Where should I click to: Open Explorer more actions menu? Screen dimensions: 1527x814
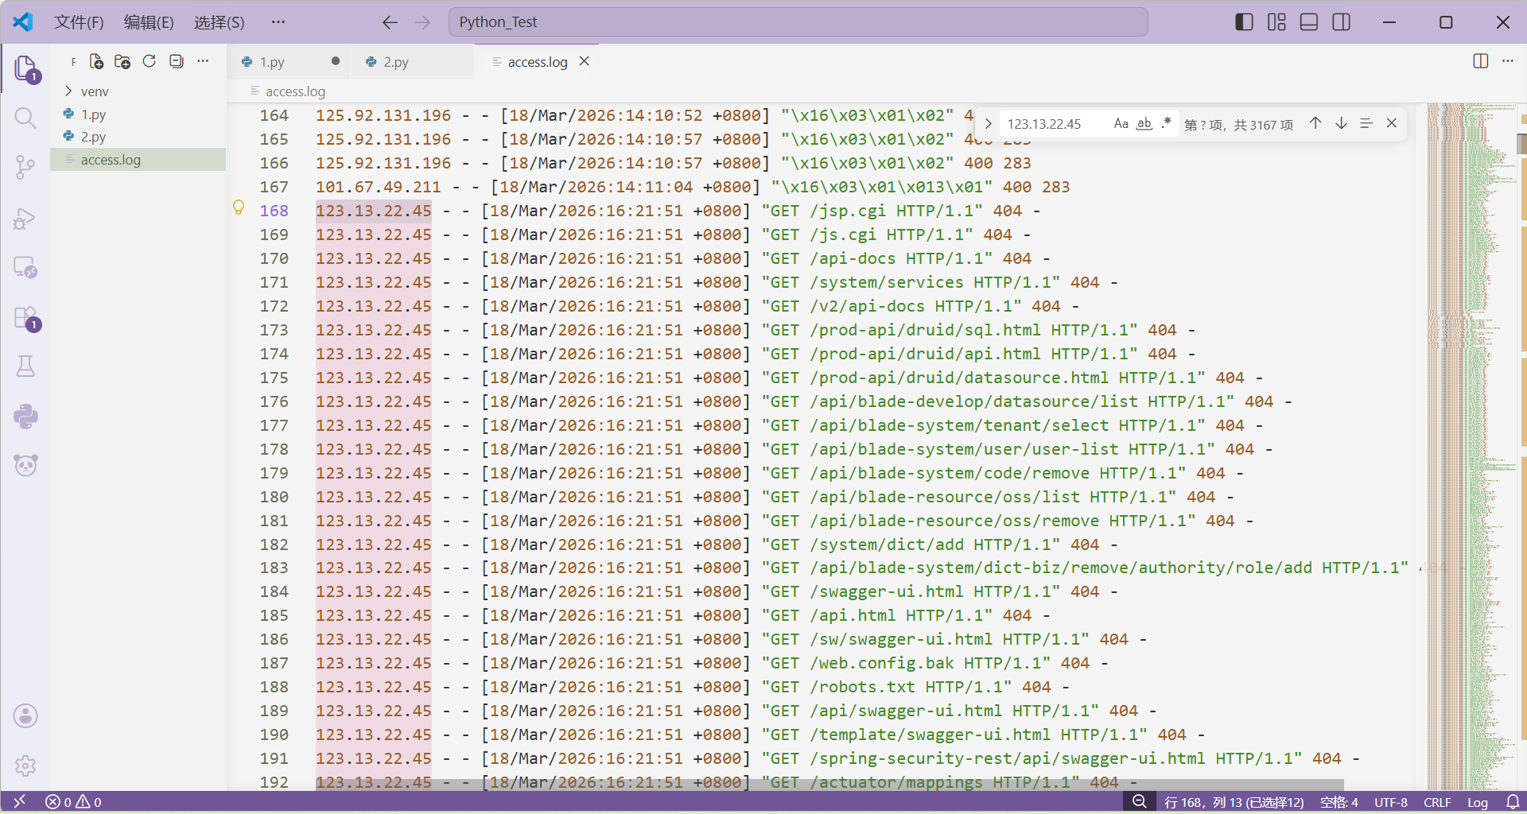point(203,61)
